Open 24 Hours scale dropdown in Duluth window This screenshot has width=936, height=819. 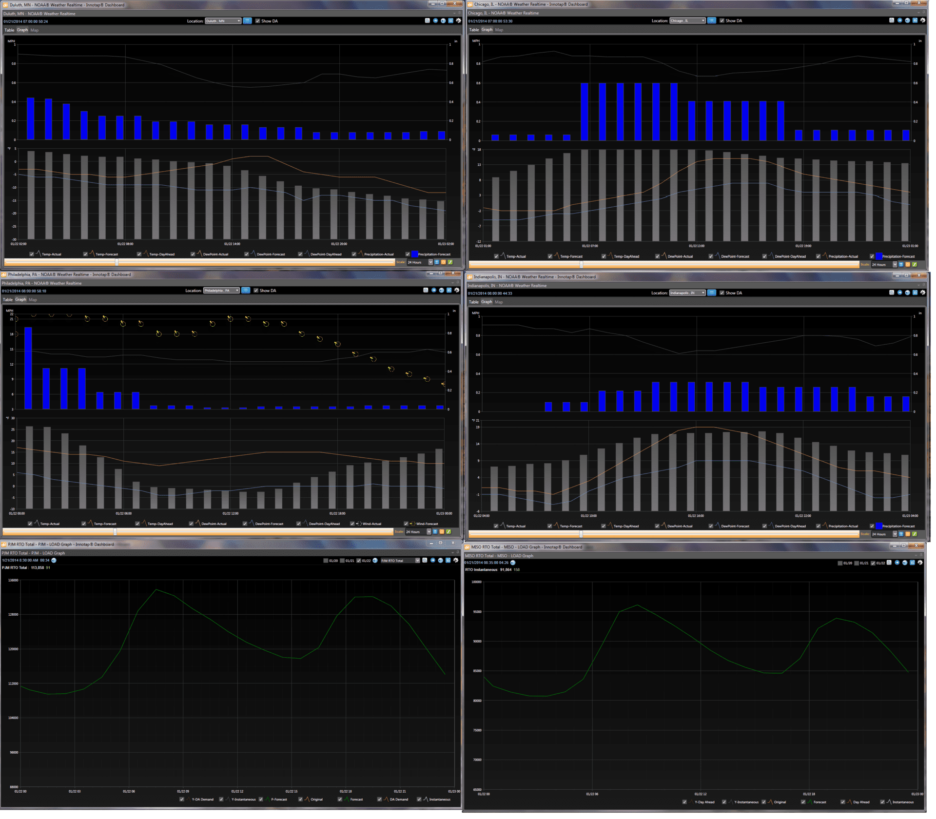pos(420,262)
